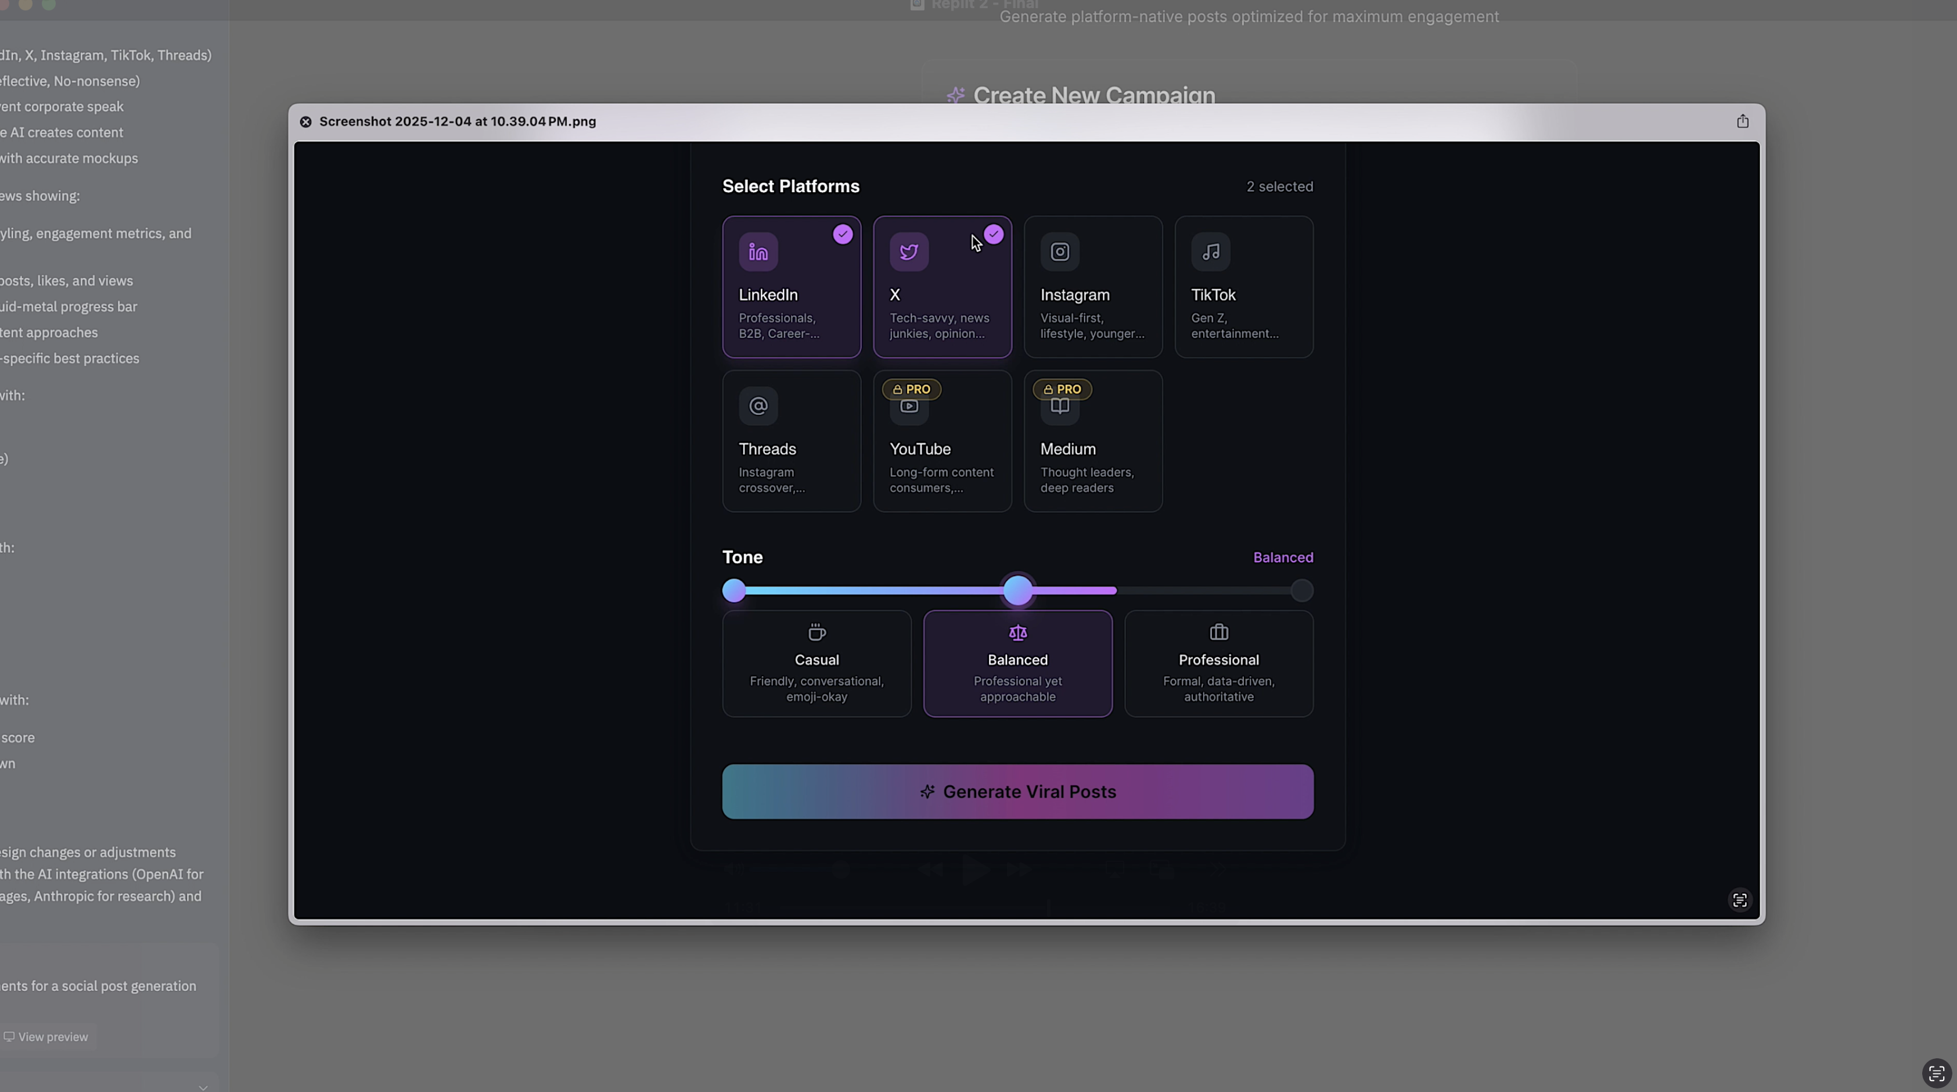
Task: Click the TikTok music note icon
Action: pyautogui.click(x=1210, y=252)
